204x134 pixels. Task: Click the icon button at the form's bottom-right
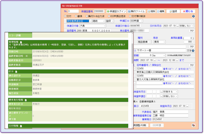[193, 125]
